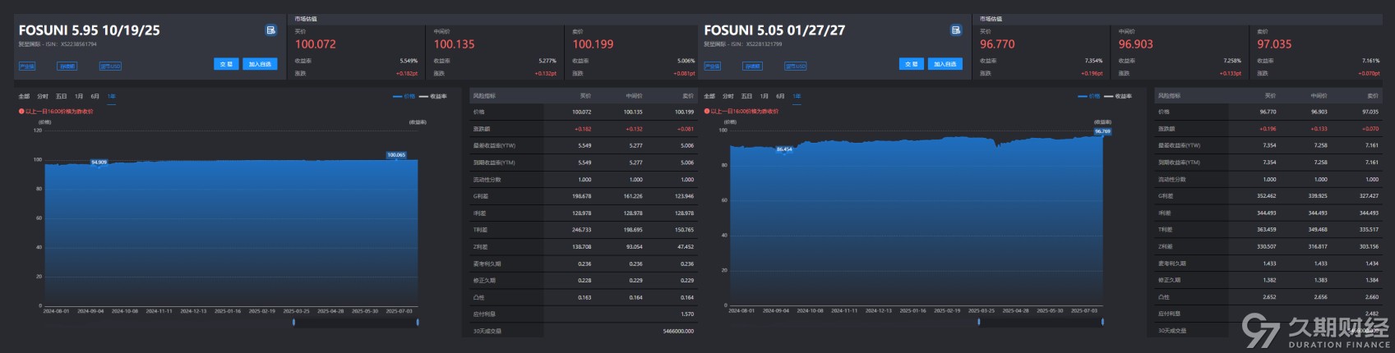1395x353 pixels.
Task: Click ask price 100.199 in market valuation
Action: pos(594,44)
